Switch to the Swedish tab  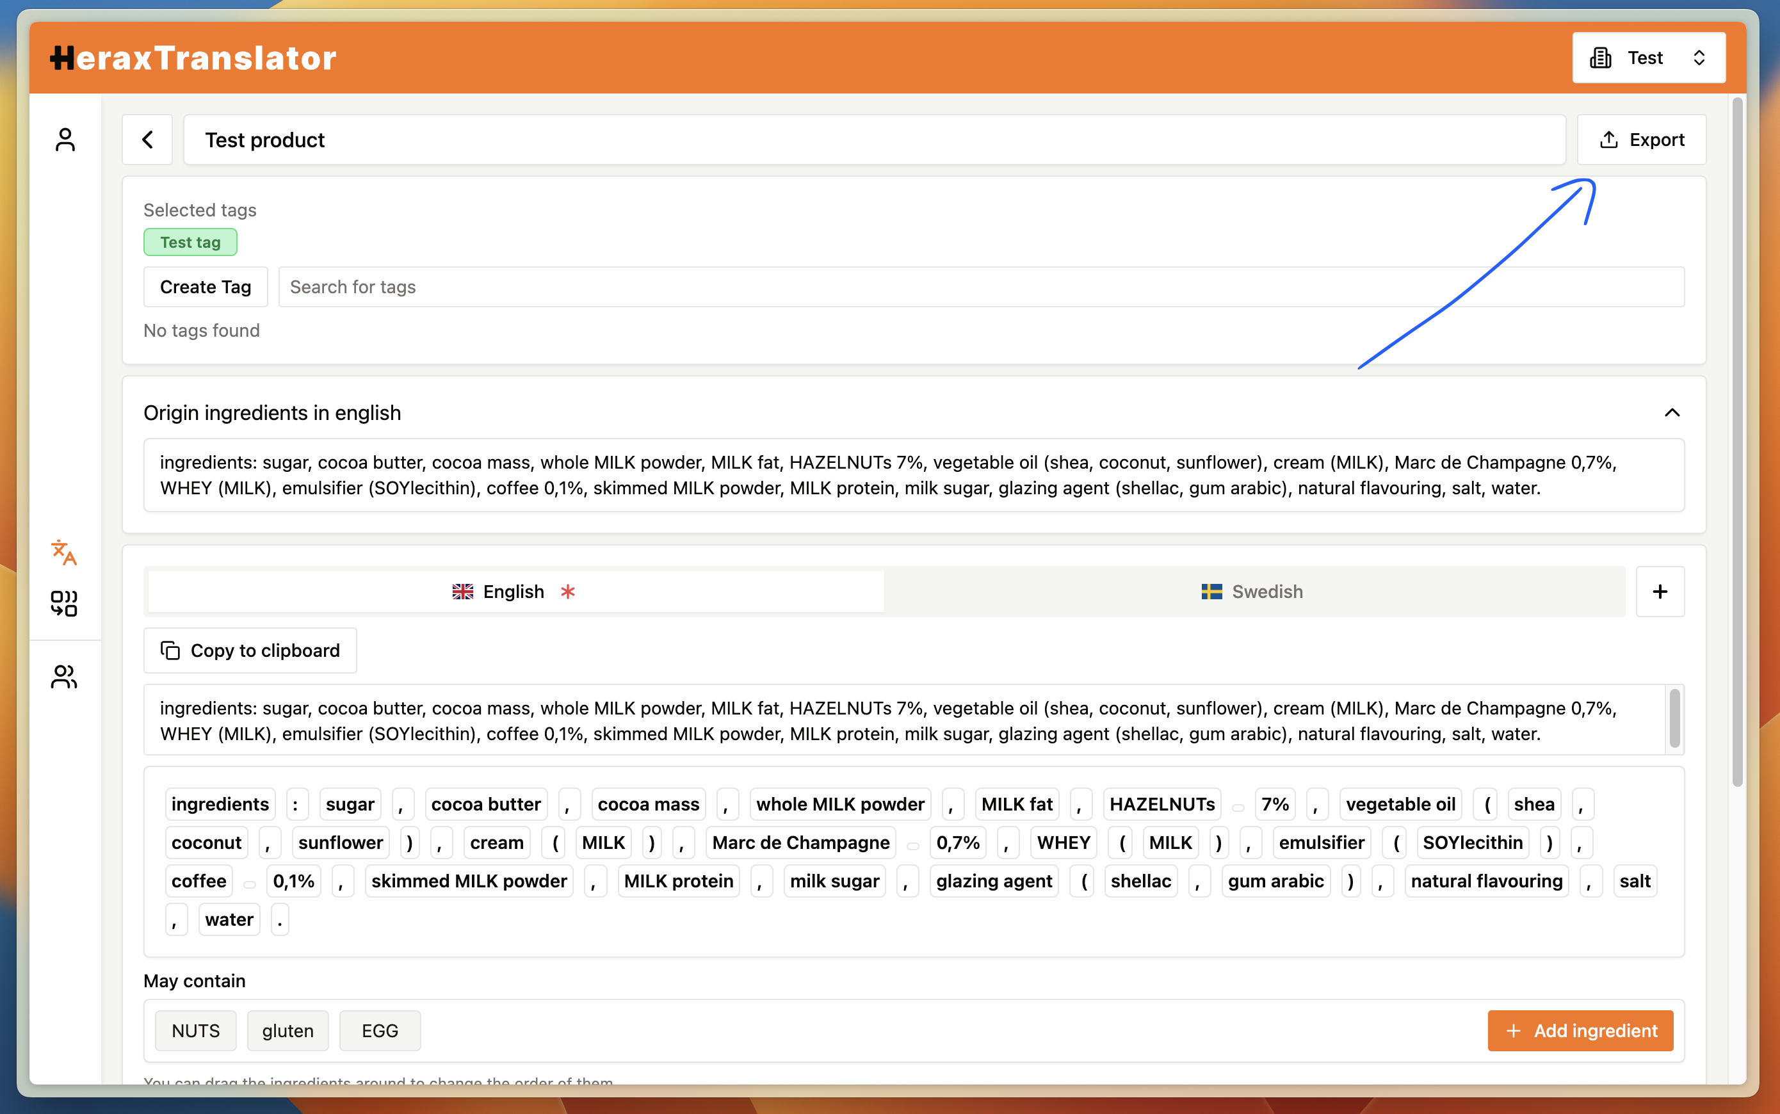tap(1254, 592)
